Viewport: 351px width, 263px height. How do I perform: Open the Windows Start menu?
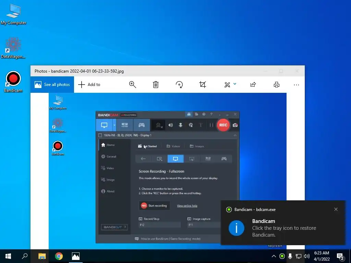(x=8, y=256)
